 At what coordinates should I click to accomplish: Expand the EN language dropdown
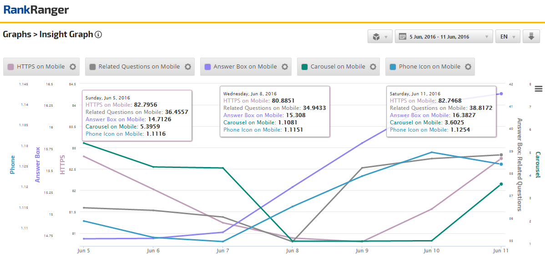tap(507, 37)
